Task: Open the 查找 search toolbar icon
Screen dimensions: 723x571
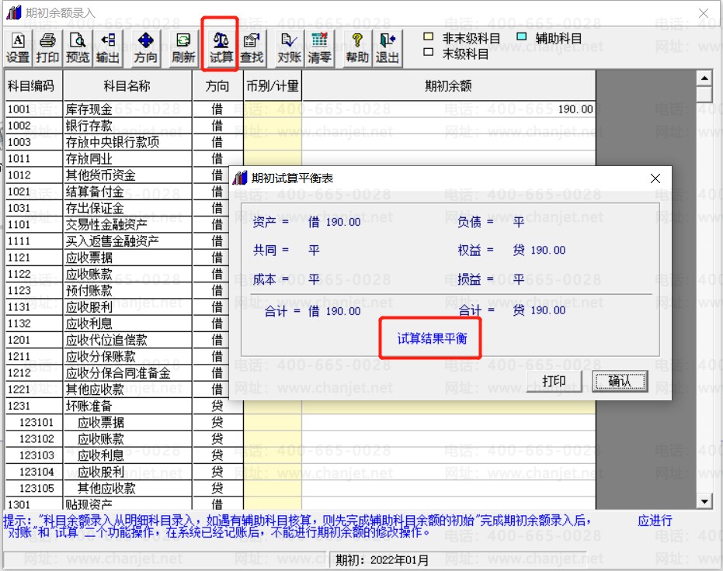Action: 252,48
